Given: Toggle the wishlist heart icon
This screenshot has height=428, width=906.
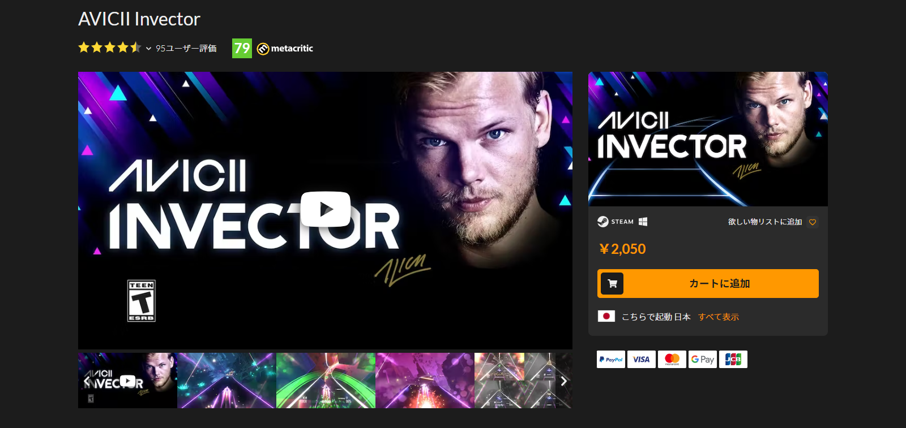Looking at the screenshot, I should (813, 222).
